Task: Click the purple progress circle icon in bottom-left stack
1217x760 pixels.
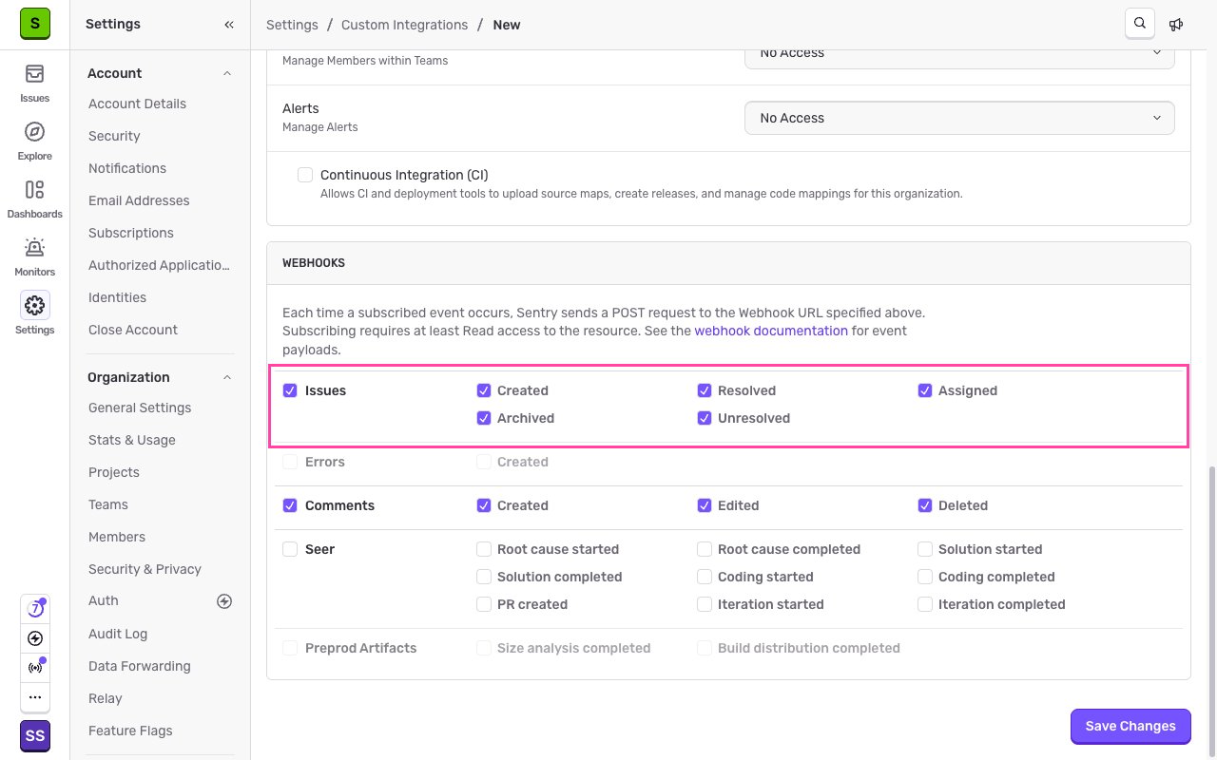Action: pos(35,609)
